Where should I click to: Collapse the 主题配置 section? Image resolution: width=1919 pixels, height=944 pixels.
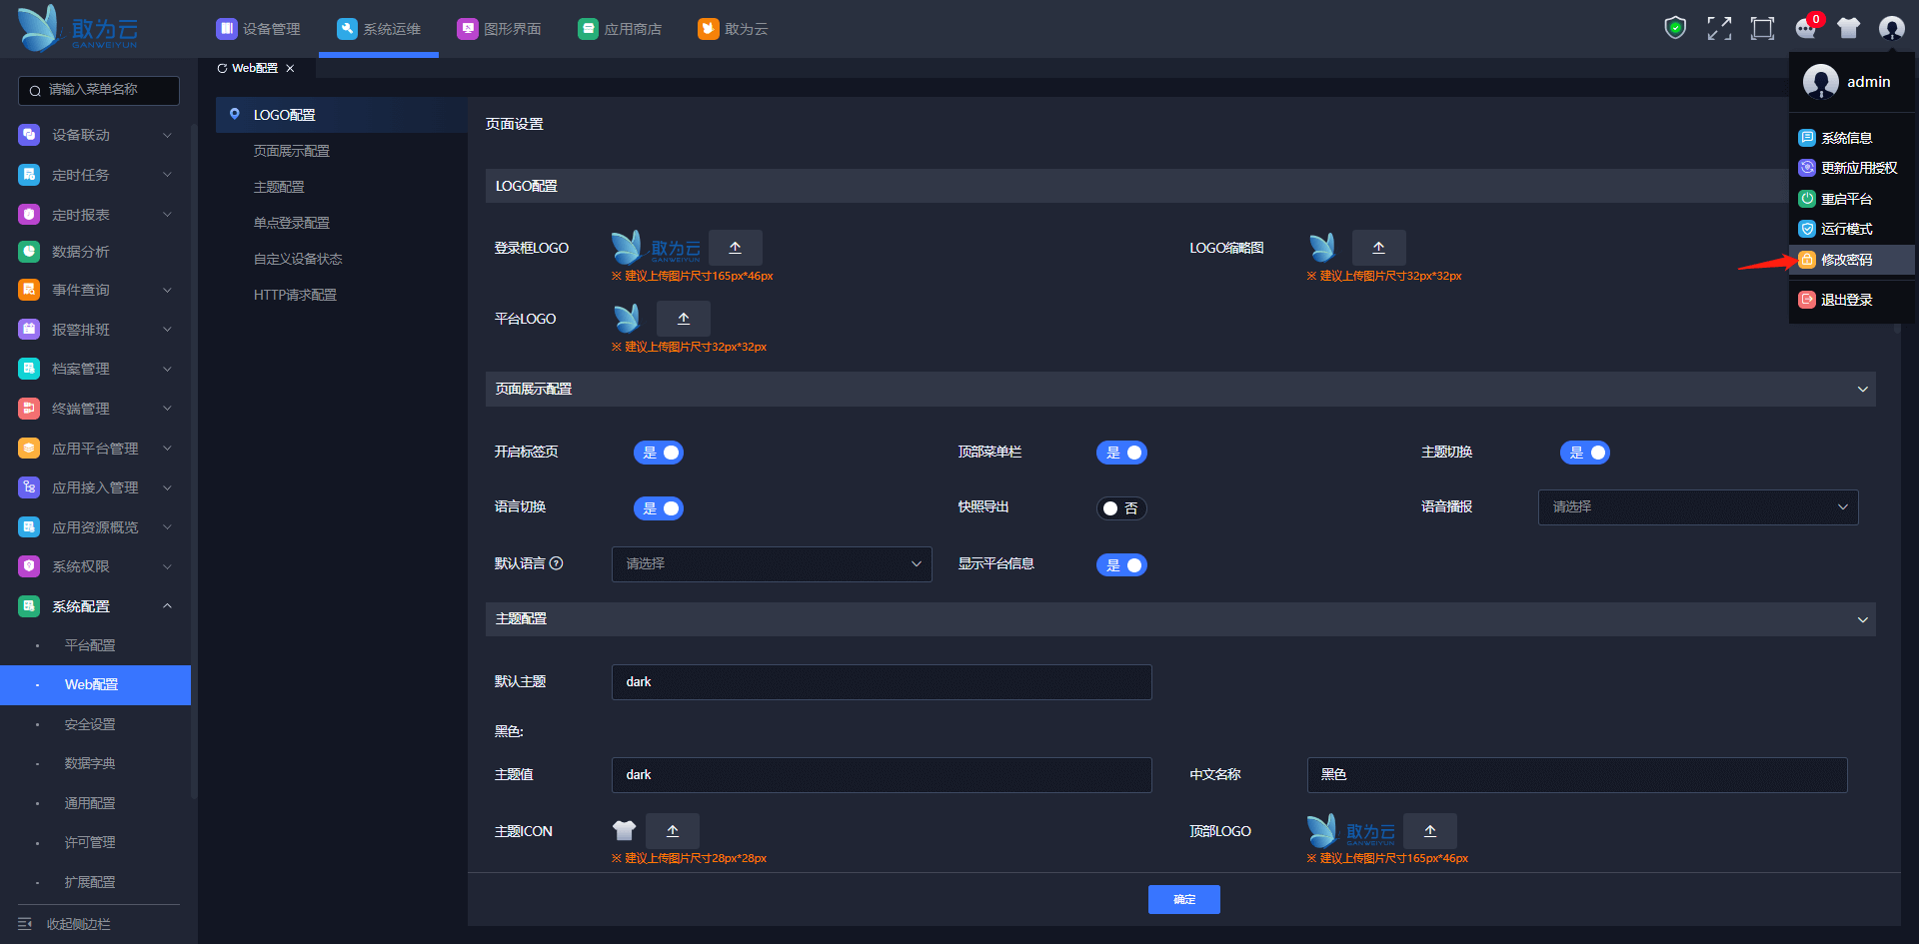(1862, 619)
